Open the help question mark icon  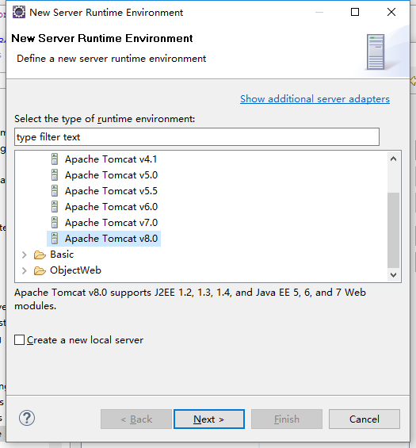click(x=27, y=418)
